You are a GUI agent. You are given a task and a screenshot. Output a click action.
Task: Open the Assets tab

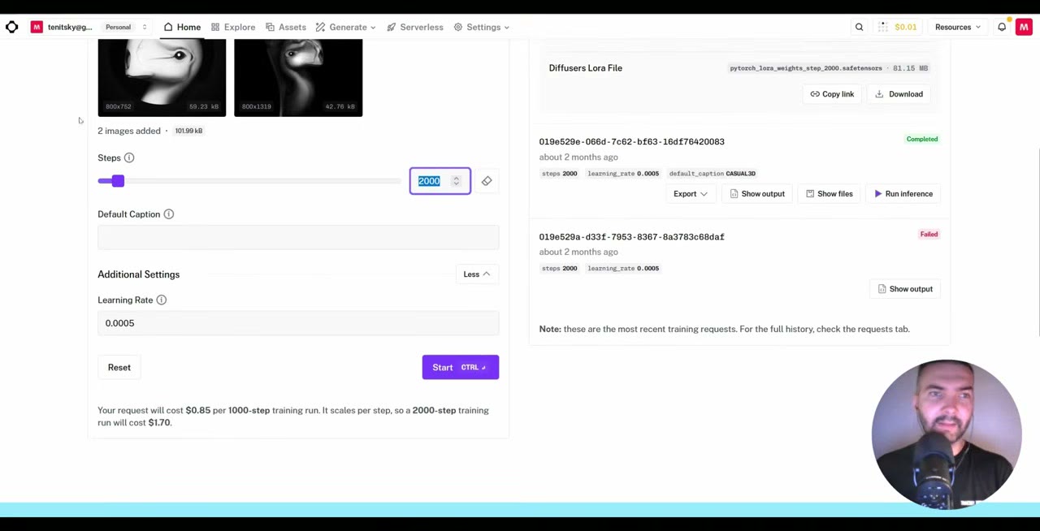[x=286, y=27]
